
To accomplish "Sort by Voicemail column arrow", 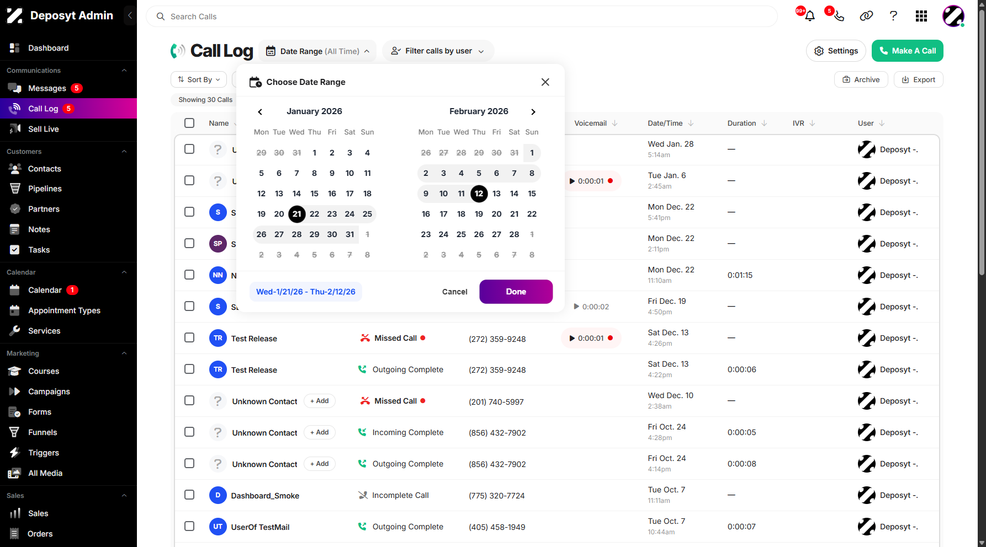I will [615, 123].
